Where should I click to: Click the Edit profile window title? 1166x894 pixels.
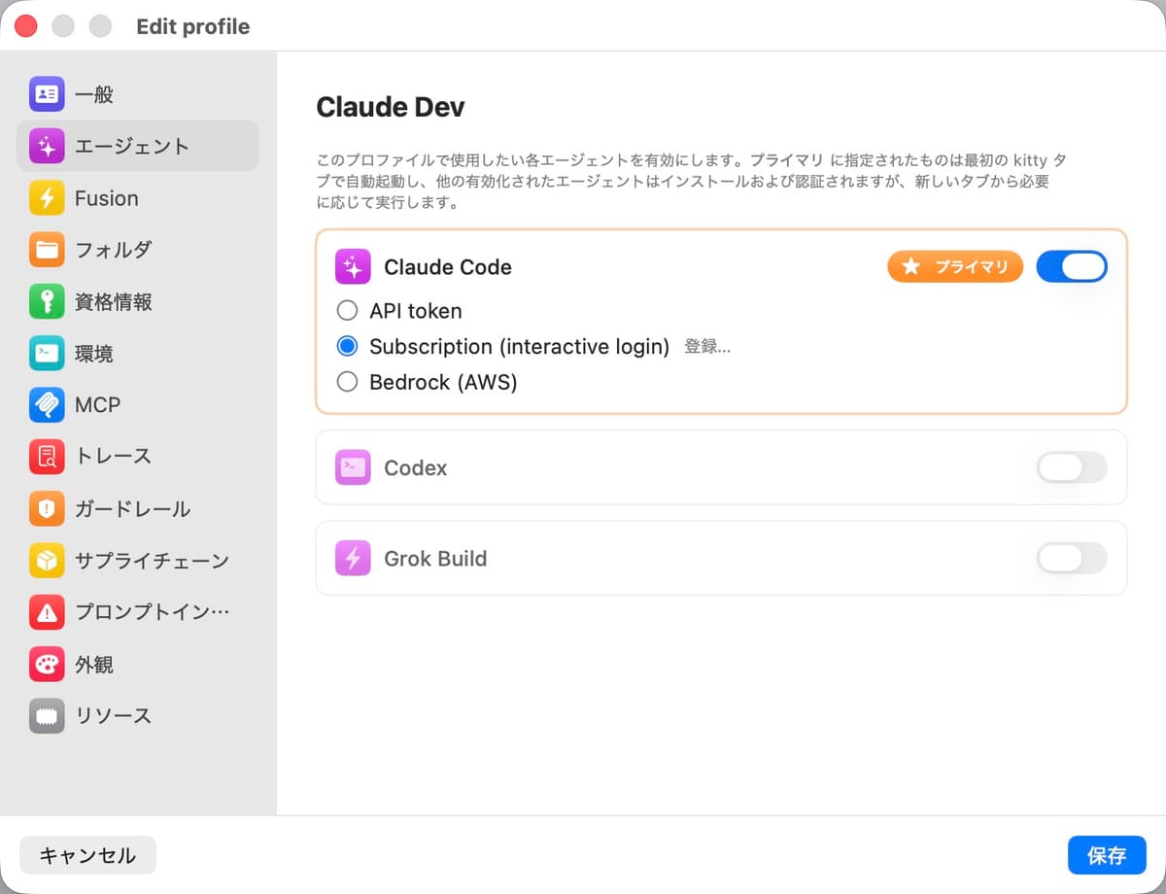pos(193,26)
